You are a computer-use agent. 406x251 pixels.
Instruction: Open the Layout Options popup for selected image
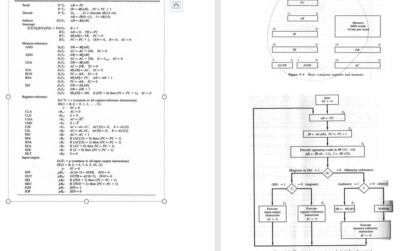(176, 5)
